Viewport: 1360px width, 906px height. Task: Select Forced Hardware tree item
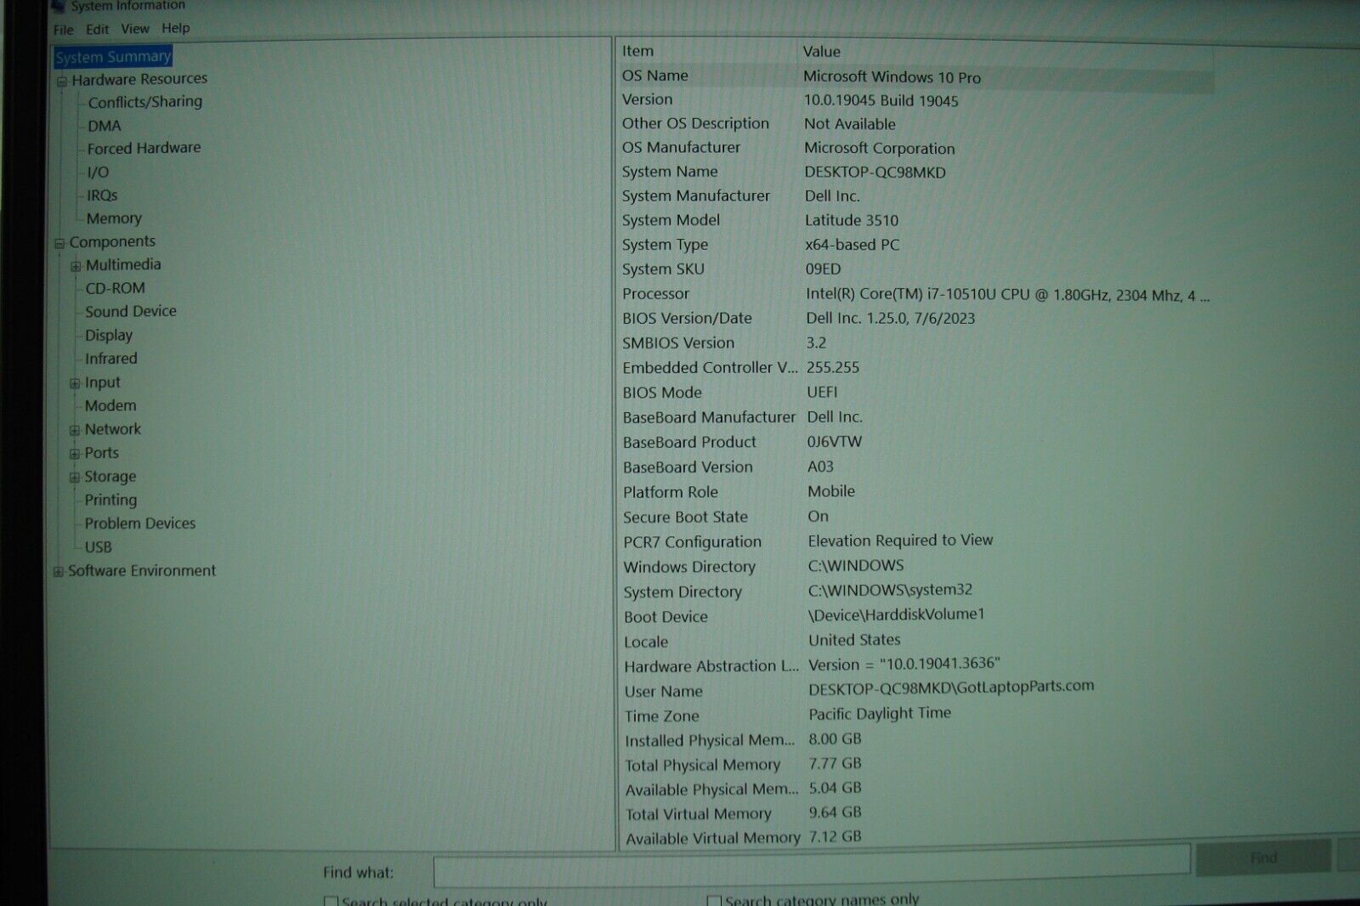coord(144,148)
